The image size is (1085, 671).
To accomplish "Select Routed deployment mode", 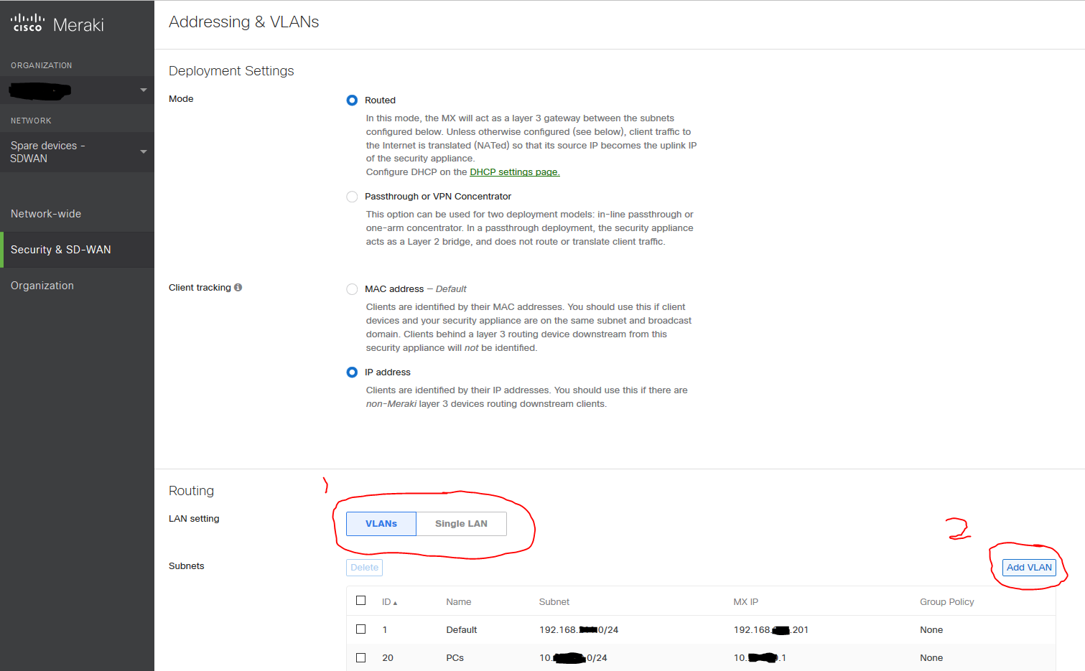I will [x=352, y=100].
